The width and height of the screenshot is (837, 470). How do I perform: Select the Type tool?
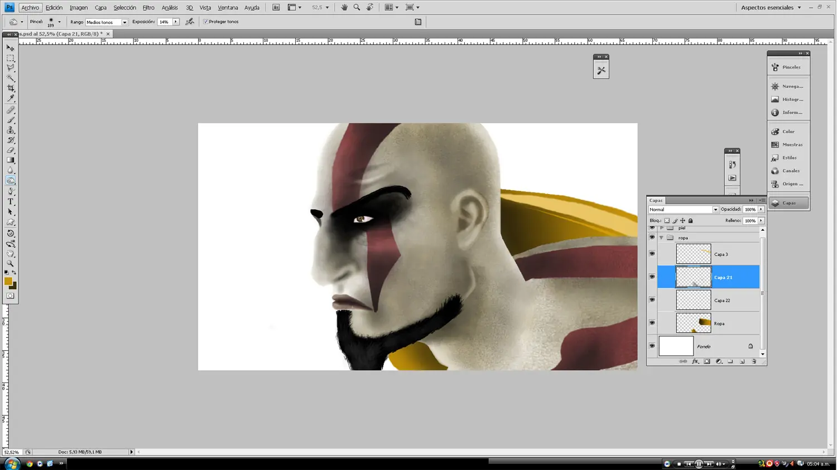point(11,202)
